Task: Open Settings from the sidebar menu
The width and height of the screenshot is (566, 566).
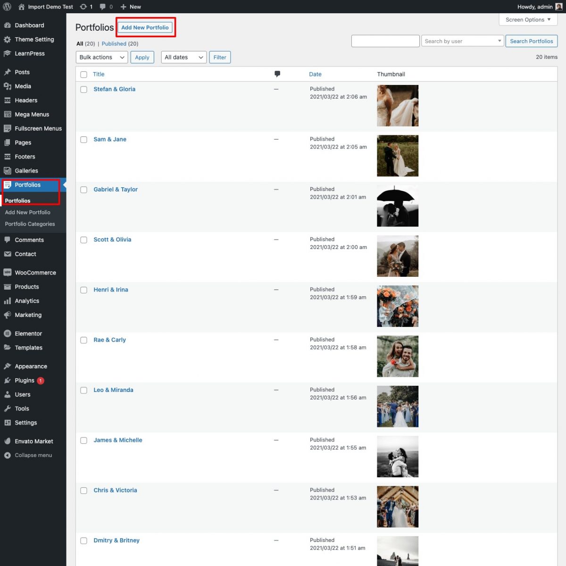Action: (x=25, y=423)
